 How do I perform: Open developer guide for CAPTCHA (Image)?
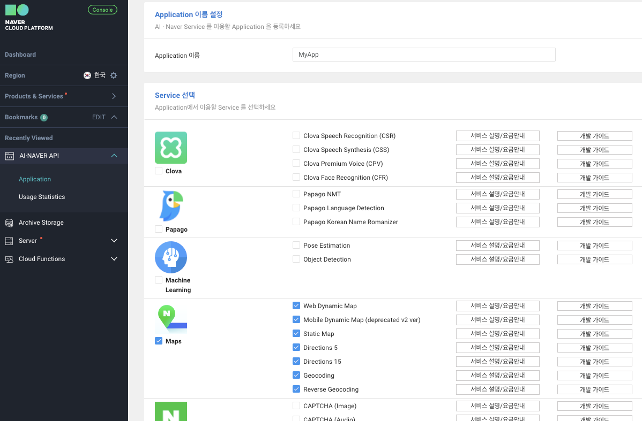tap(594, 406)
